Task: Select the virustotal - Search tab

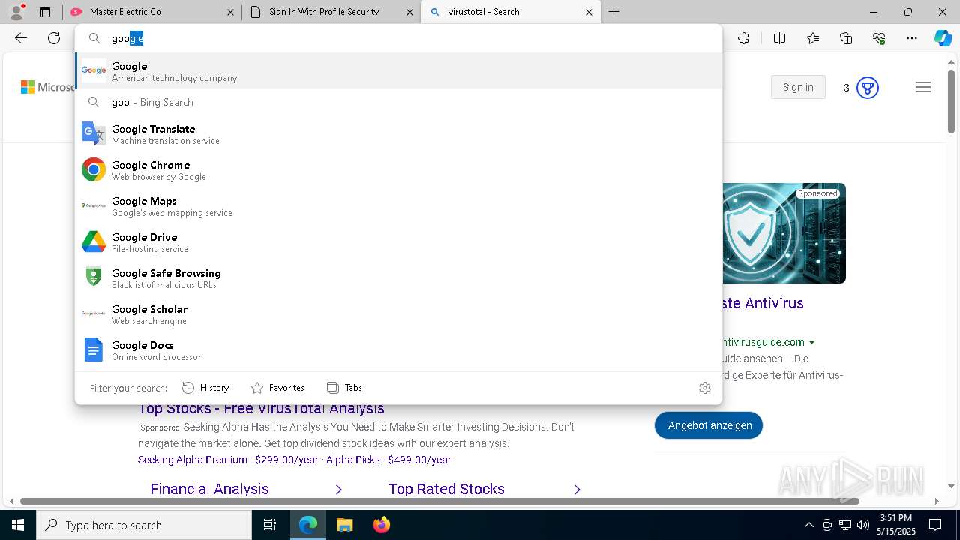Action: tap(510, 12)
